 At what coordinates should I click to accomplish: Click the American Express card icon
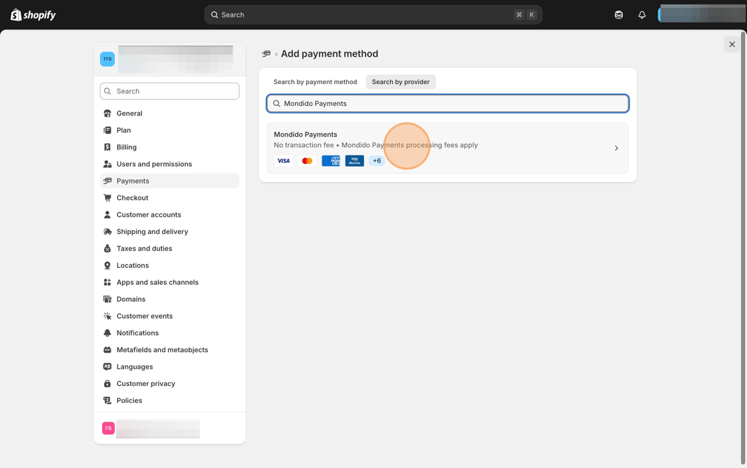tap(331, 161)
